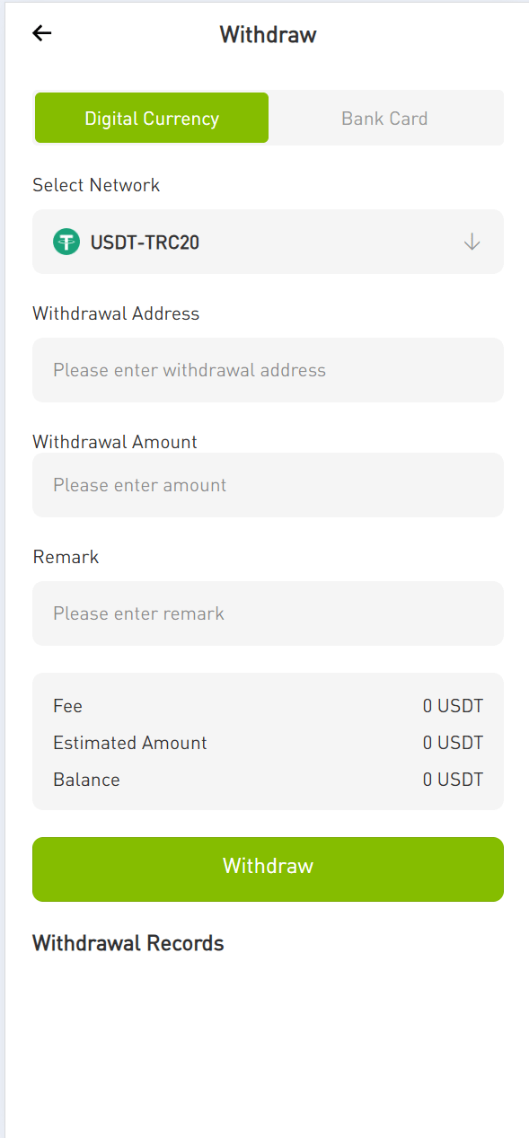529x1138 pixels.
Task: Click the Withdrawal Amount label
Action: [x=115, y=442]
